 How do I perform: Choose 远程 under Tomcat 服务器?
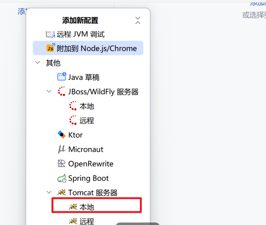tap(87, 221)
